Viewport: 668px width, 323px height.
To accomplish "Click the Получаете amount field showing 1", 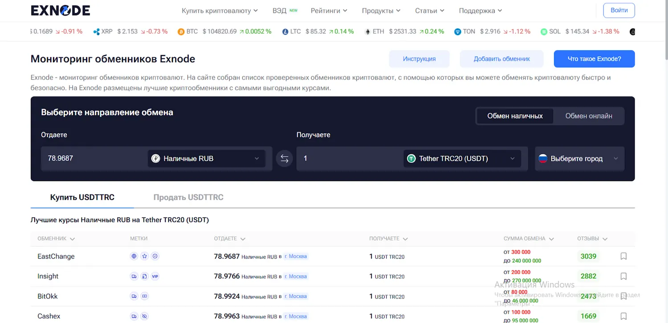I will [350, 158].
